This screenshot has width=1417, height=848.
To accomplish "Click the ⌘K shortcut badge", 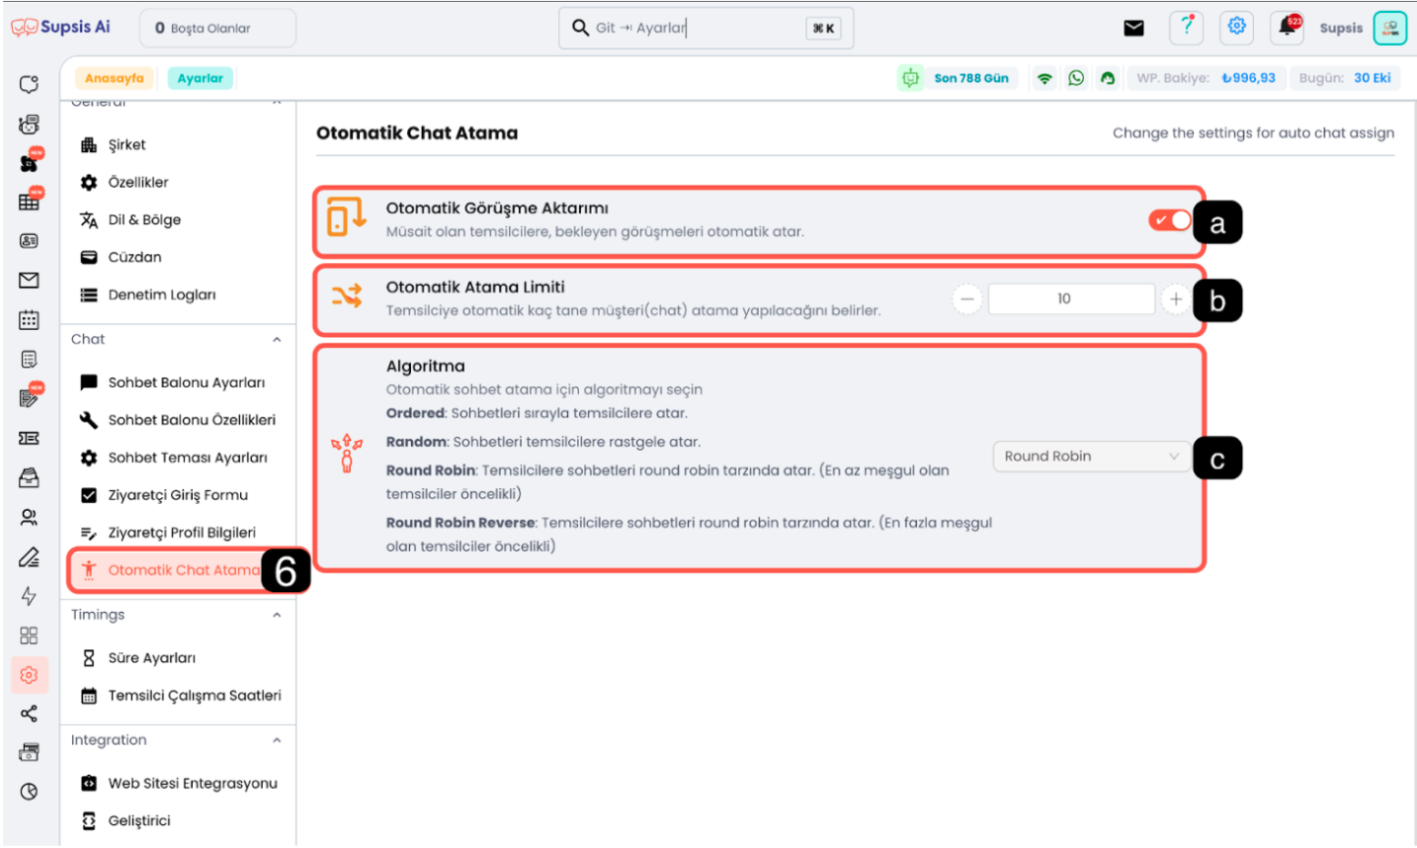I will 824,29.
